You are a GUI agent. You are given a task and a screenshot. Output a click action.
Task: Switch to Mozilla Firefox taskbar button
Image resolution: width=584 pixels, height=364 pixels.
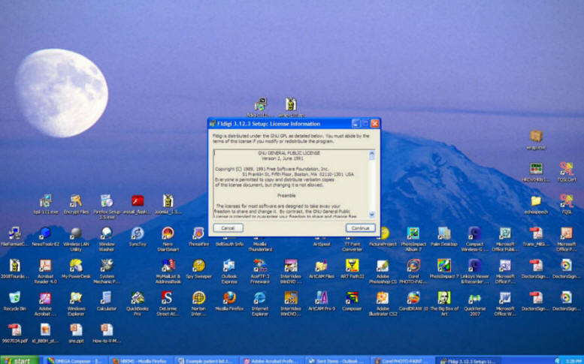click(x=141, y=360)
